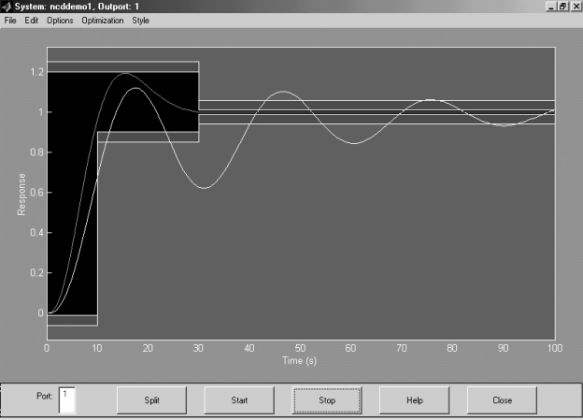Click the 'Response' y-axis label
This screenshot has height=420, width=583.
[21, 195]
